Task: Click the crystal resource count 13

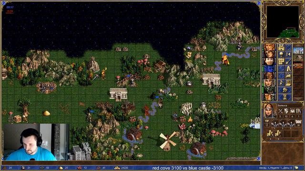Action: click(x=85, y=168)
